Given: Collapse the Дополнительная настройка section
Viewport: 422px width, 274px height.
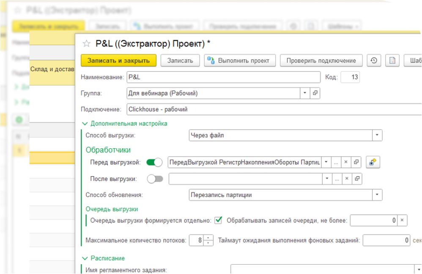Looking at the screenshot, I should (84, 124).
